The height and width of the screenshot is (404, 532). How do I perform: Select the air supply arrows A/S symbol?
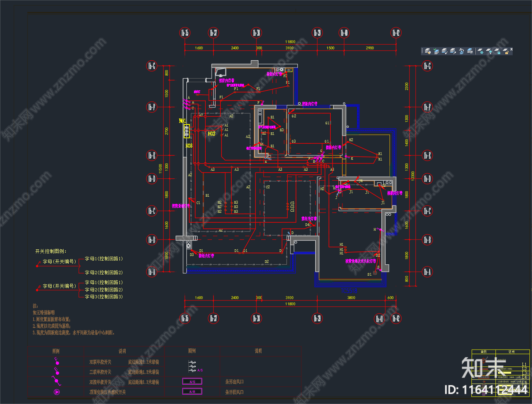click(x=195, y=366)
